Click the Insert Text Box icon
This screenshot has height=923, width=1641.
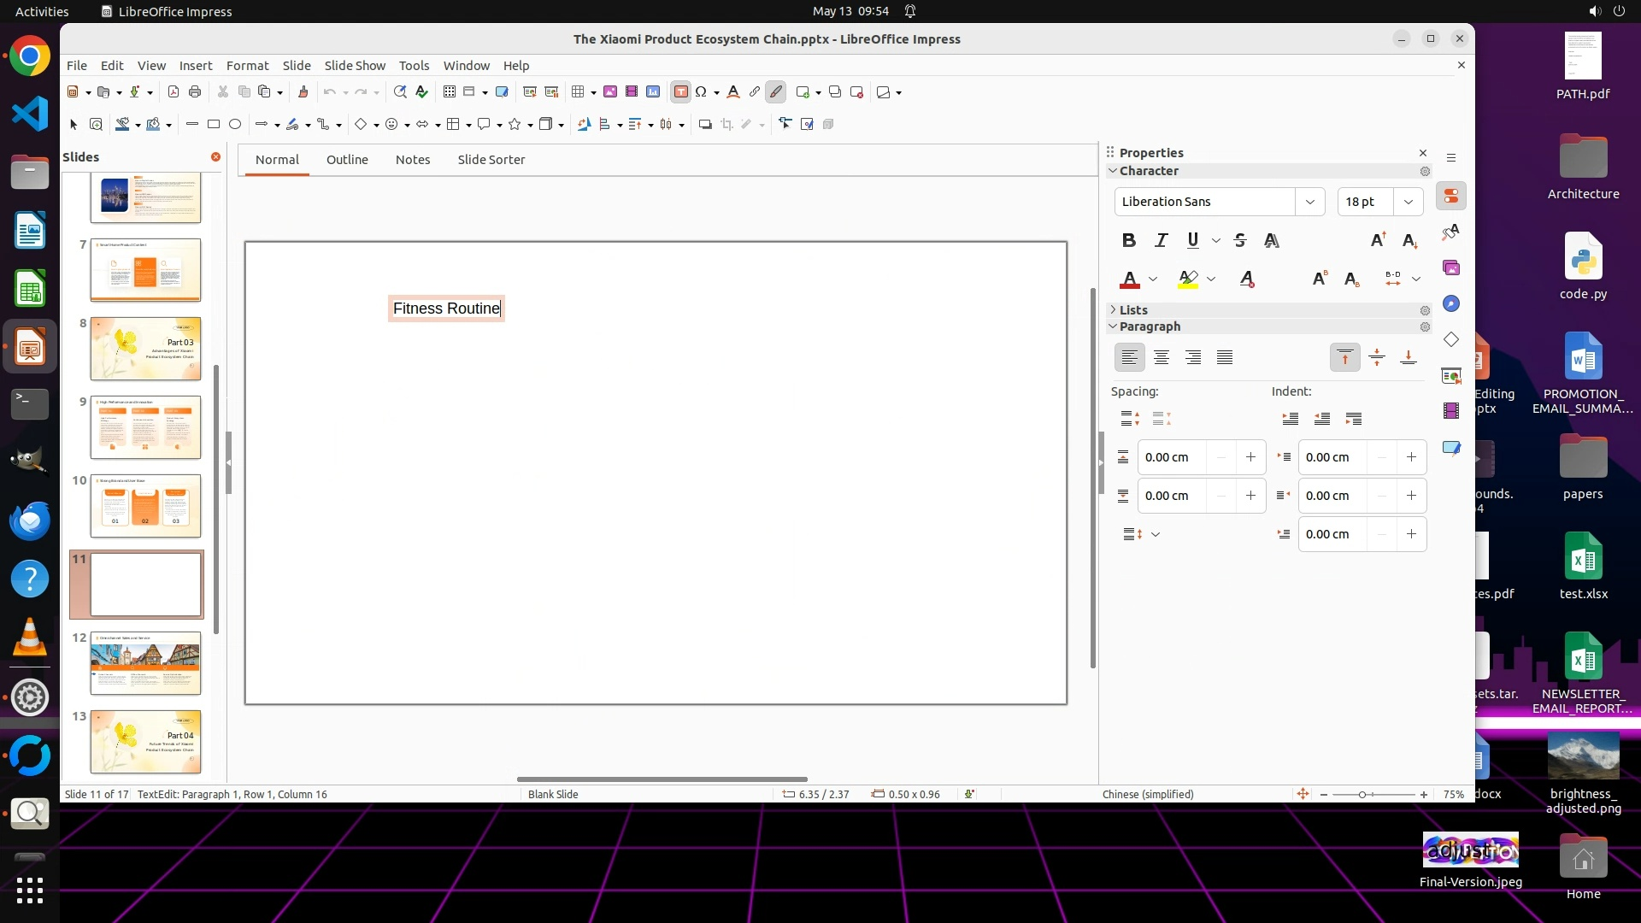[x=680, y=92]
